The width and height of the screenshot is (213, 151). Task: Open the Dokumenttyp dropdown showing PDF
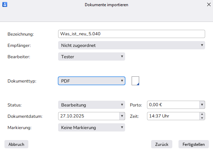click(x=92, y=81)
